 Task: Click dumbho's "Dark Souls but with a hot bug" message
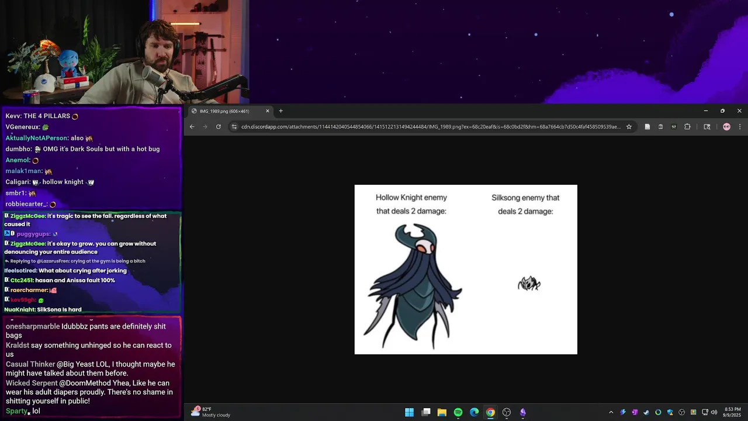coord(82,149)
